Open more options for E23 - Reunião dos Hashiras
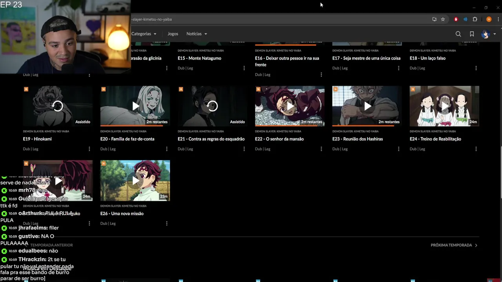Image resolution: width=502 pixels, height=282 pixels. pos(398,149)
